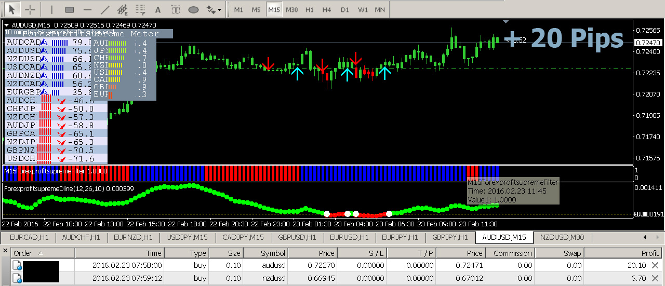Click the chart shift marker triangle
This screenshot has width=665, height=286.
coord(506,22)
